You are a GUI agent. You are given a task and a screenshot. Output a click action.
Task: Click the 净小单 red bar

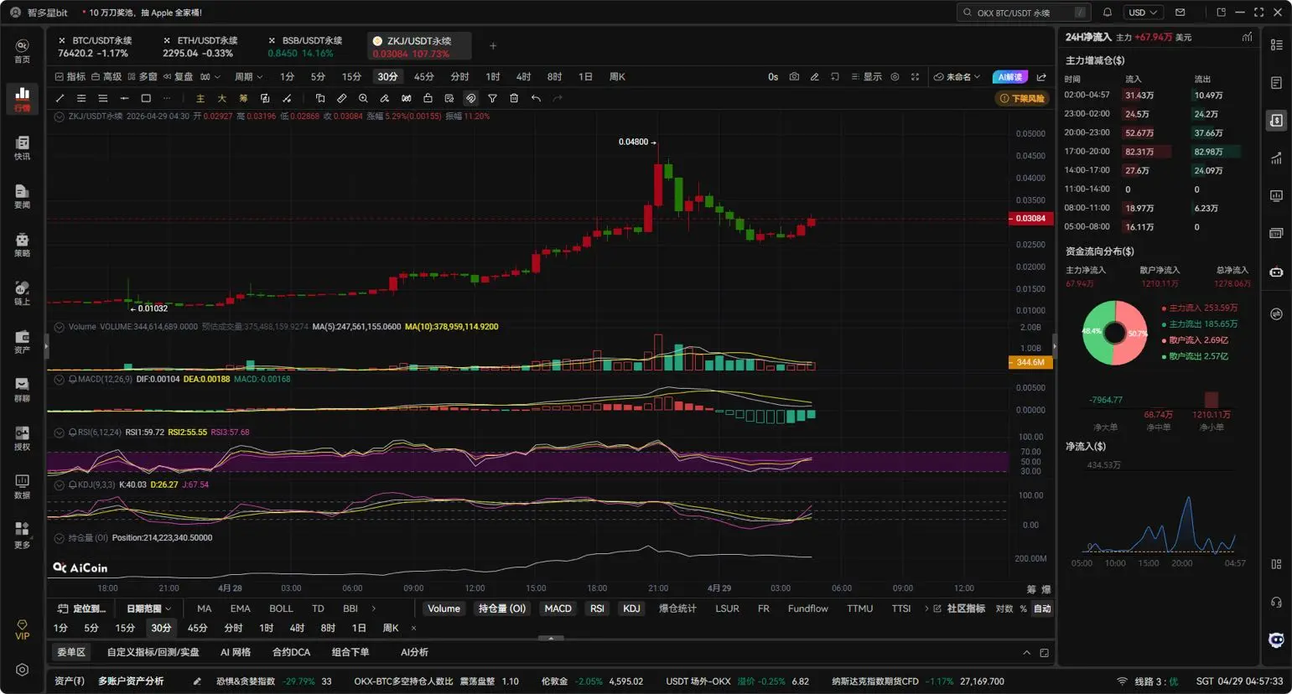coord(1211,400)
